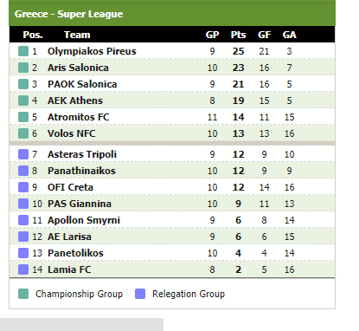
Task: Click the purple square beside Asteras Tripoli
Action: pyautogui.click(x=23, y=154)
